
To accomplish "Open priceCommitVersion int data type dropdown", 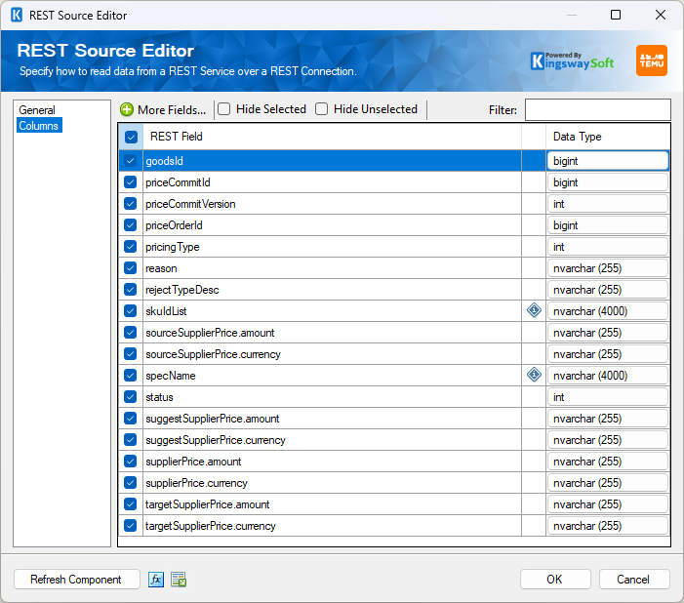I will coord(608,203).
